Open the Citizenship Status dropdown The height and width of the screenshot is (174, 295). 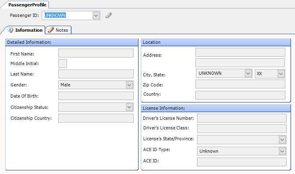129,107
